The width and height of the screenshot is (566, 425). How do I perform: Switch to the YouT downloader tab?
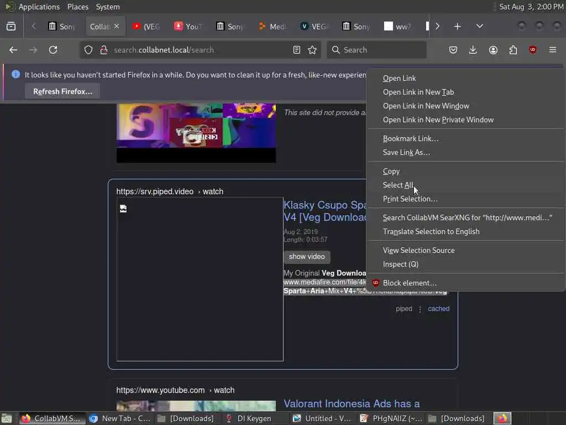(x=188, y=27)
